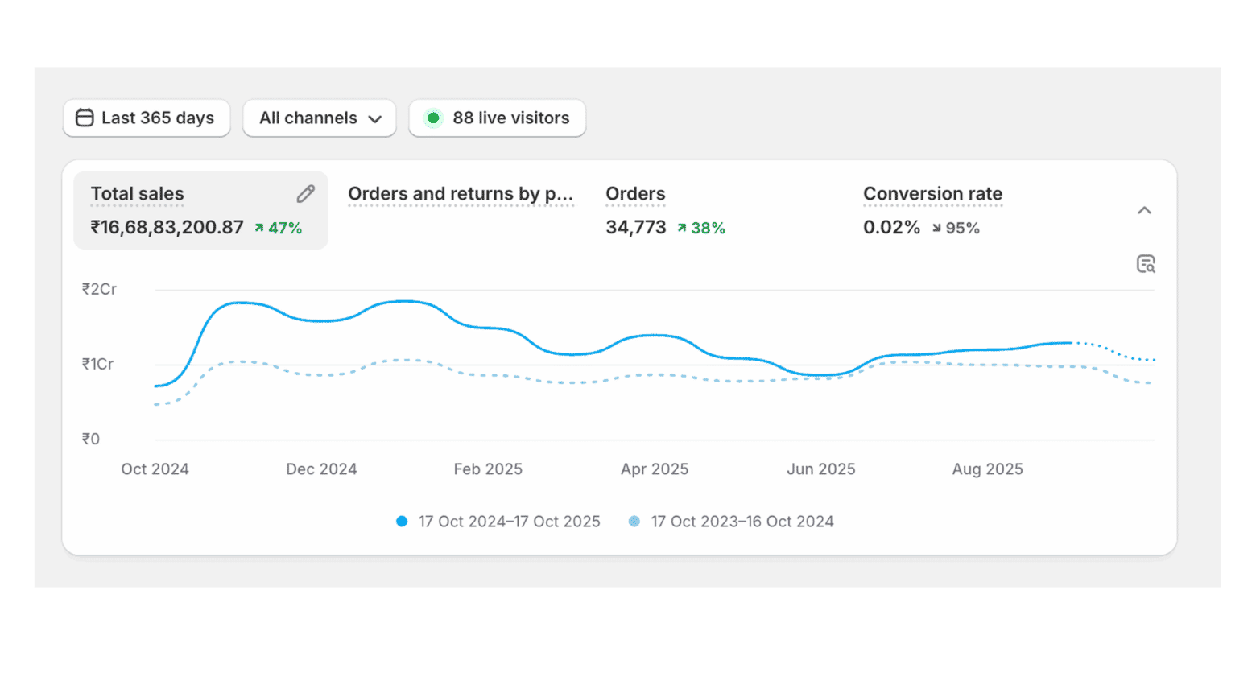Click the calendar icon on the date filter
The image size is (1256, 673).
pos(84,118)
